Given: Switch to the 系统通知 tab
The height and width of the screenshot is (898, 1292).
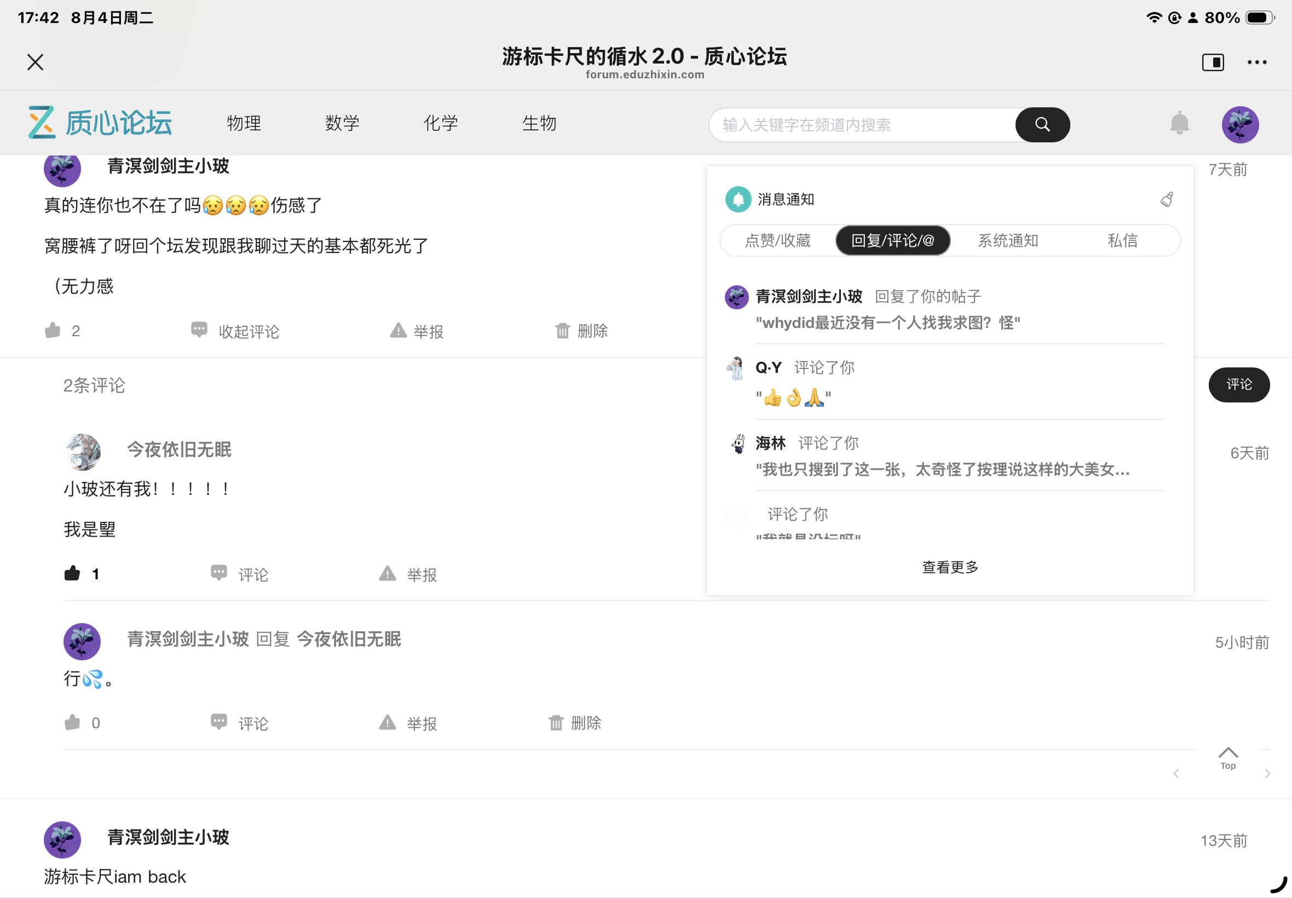Looking at the screenshot, I should (x=1008, y=241).
